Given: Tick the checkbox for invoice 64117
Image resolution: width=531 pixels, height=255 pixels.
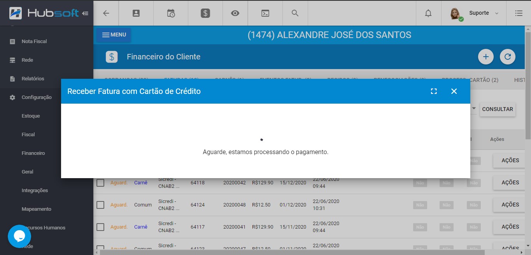Looking at the screenshot, I should click(x=100, y=227).
